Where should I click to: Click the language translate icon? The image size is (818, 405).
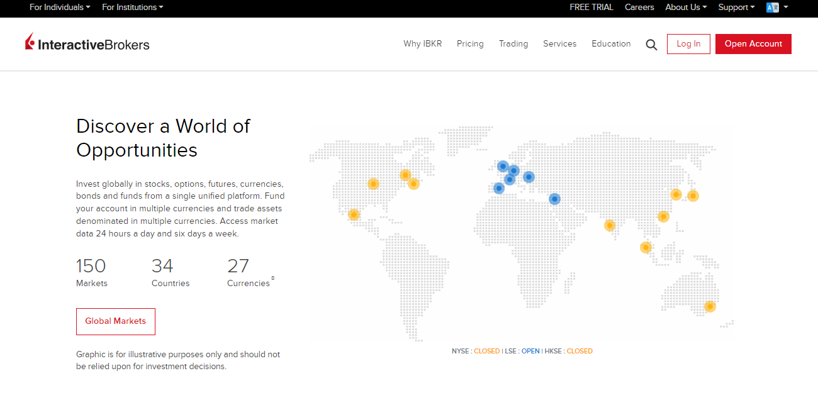[773, 8]
